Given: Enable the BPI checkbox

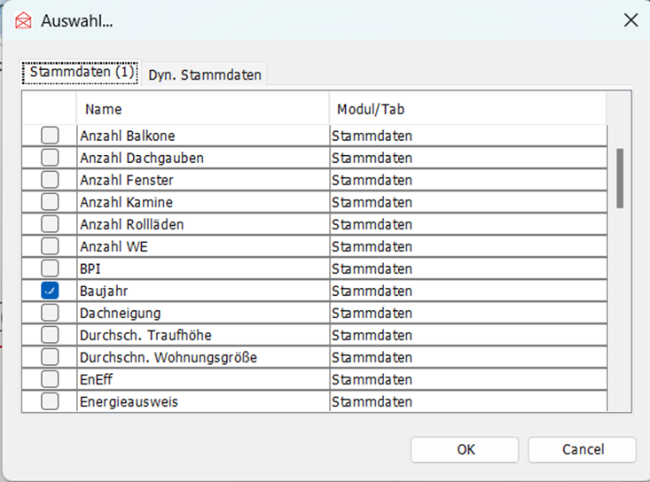Looking at the screenshot, I should tap(51, 268).
